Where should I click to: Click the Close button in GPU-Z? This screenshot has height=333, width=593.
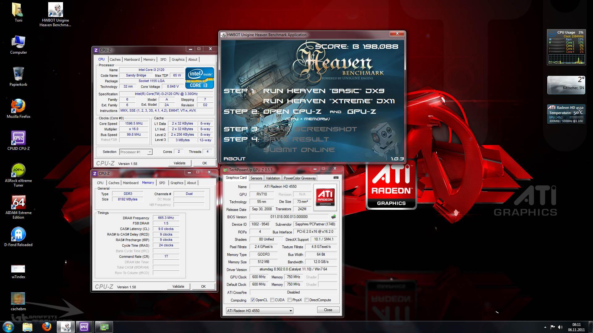coord(328,310)
